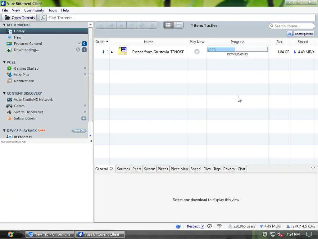Switch to the Files tab
This screenshot has height=239, width=318.
207,169
